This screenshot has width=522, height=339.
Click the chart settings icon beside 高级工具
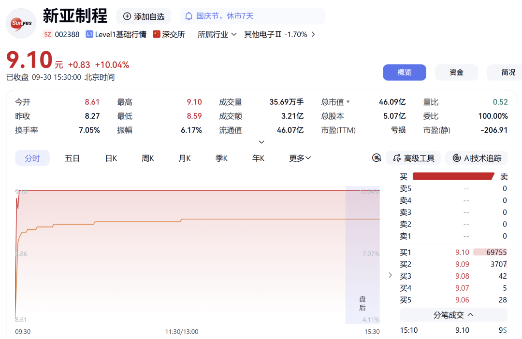tap(377, 158)
